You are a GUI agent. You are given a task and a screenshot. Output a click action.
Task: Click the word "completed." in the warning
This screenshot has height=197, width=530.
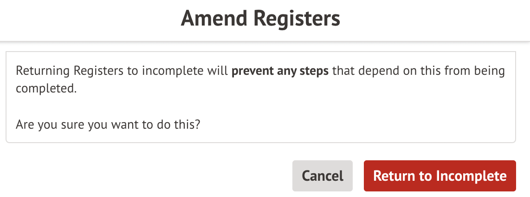pyautogui.click(x=46, y=88)
